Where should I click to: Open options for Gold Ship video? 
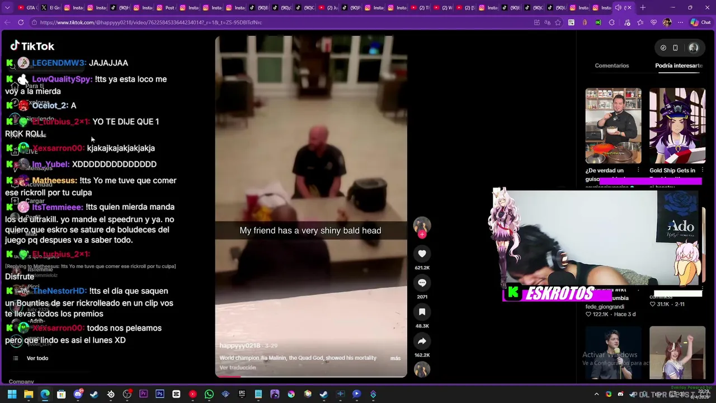pyautogui.click(x=702, y=170)
